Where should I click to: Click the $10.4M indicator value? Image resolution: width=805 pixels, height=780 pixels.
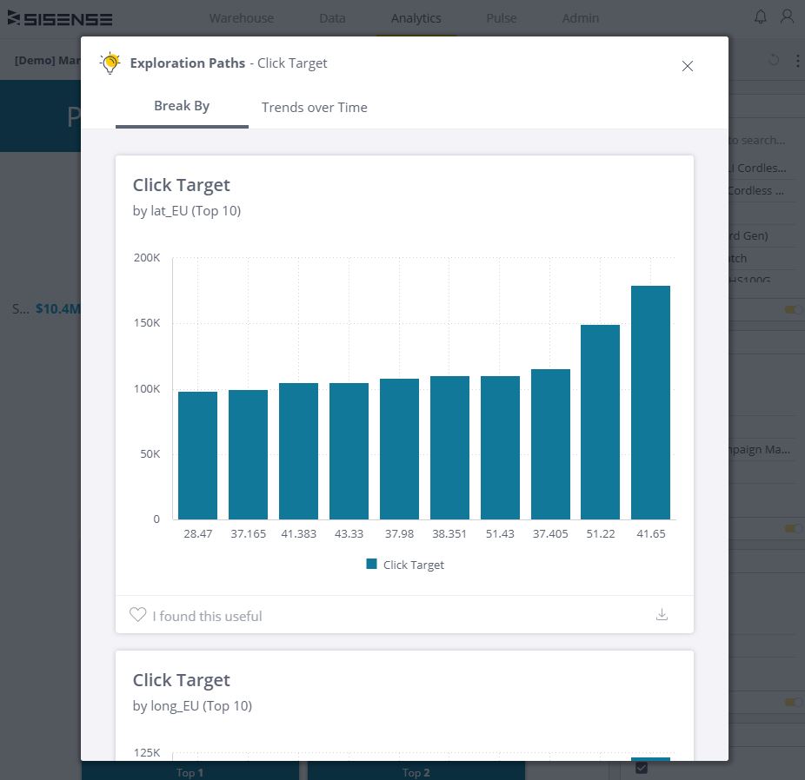57,308
